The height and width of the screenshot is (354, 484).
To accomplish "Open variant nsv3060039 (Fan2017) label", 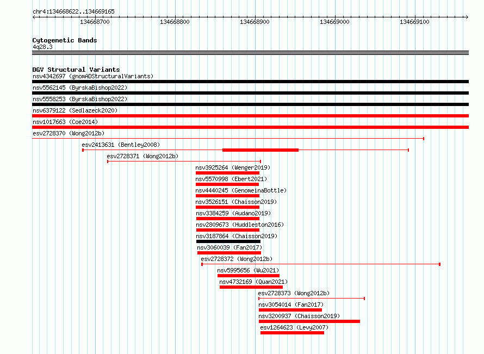I will coord(229,247).
